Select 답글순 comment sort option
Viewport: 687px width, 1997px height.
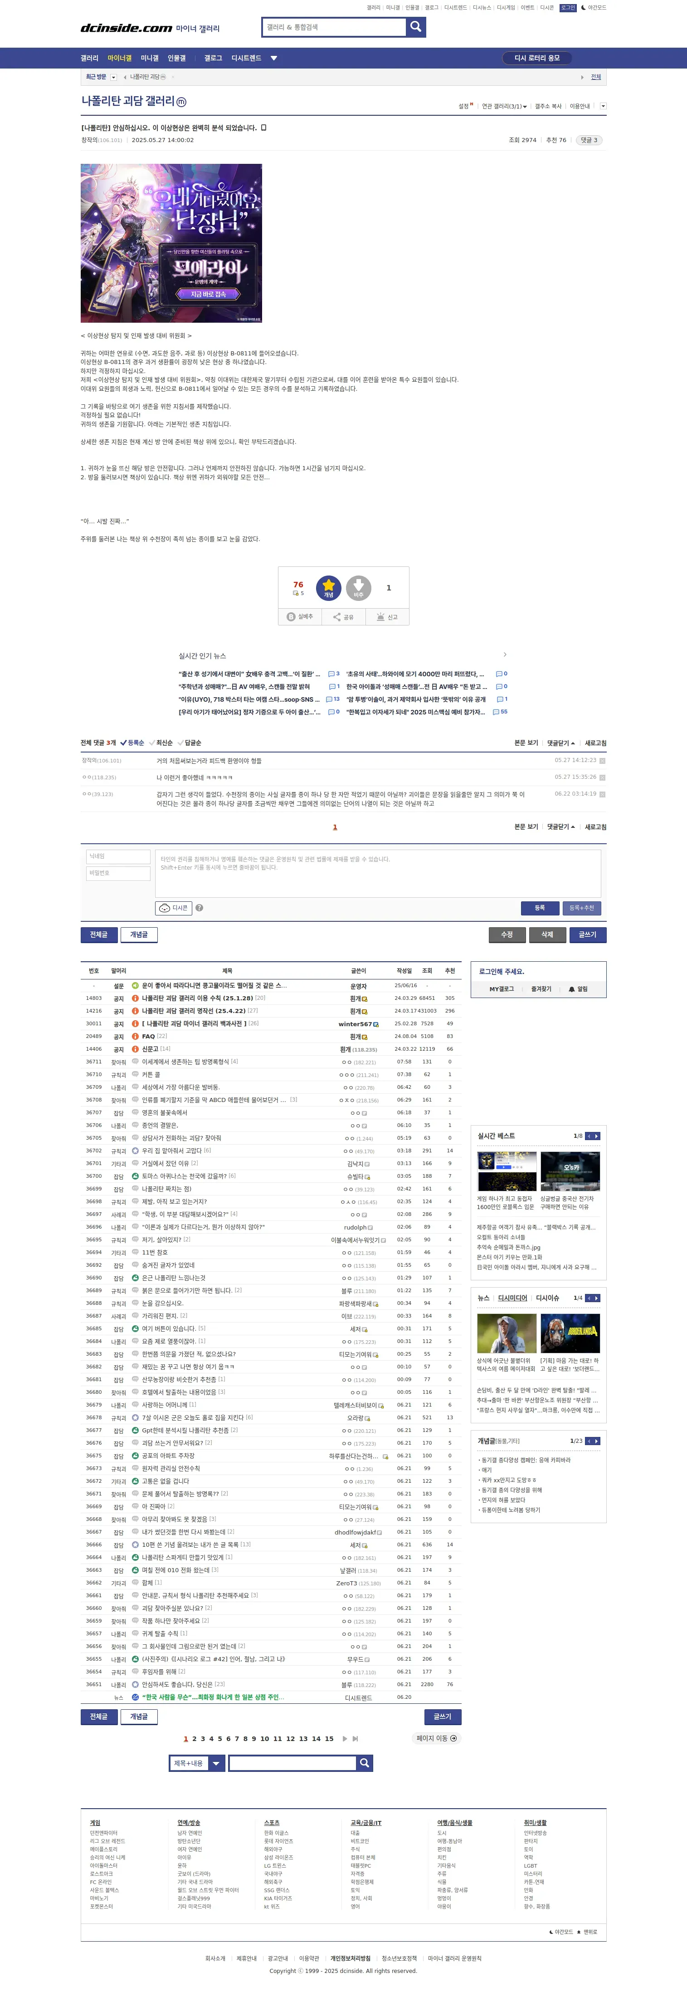(189, 743)
